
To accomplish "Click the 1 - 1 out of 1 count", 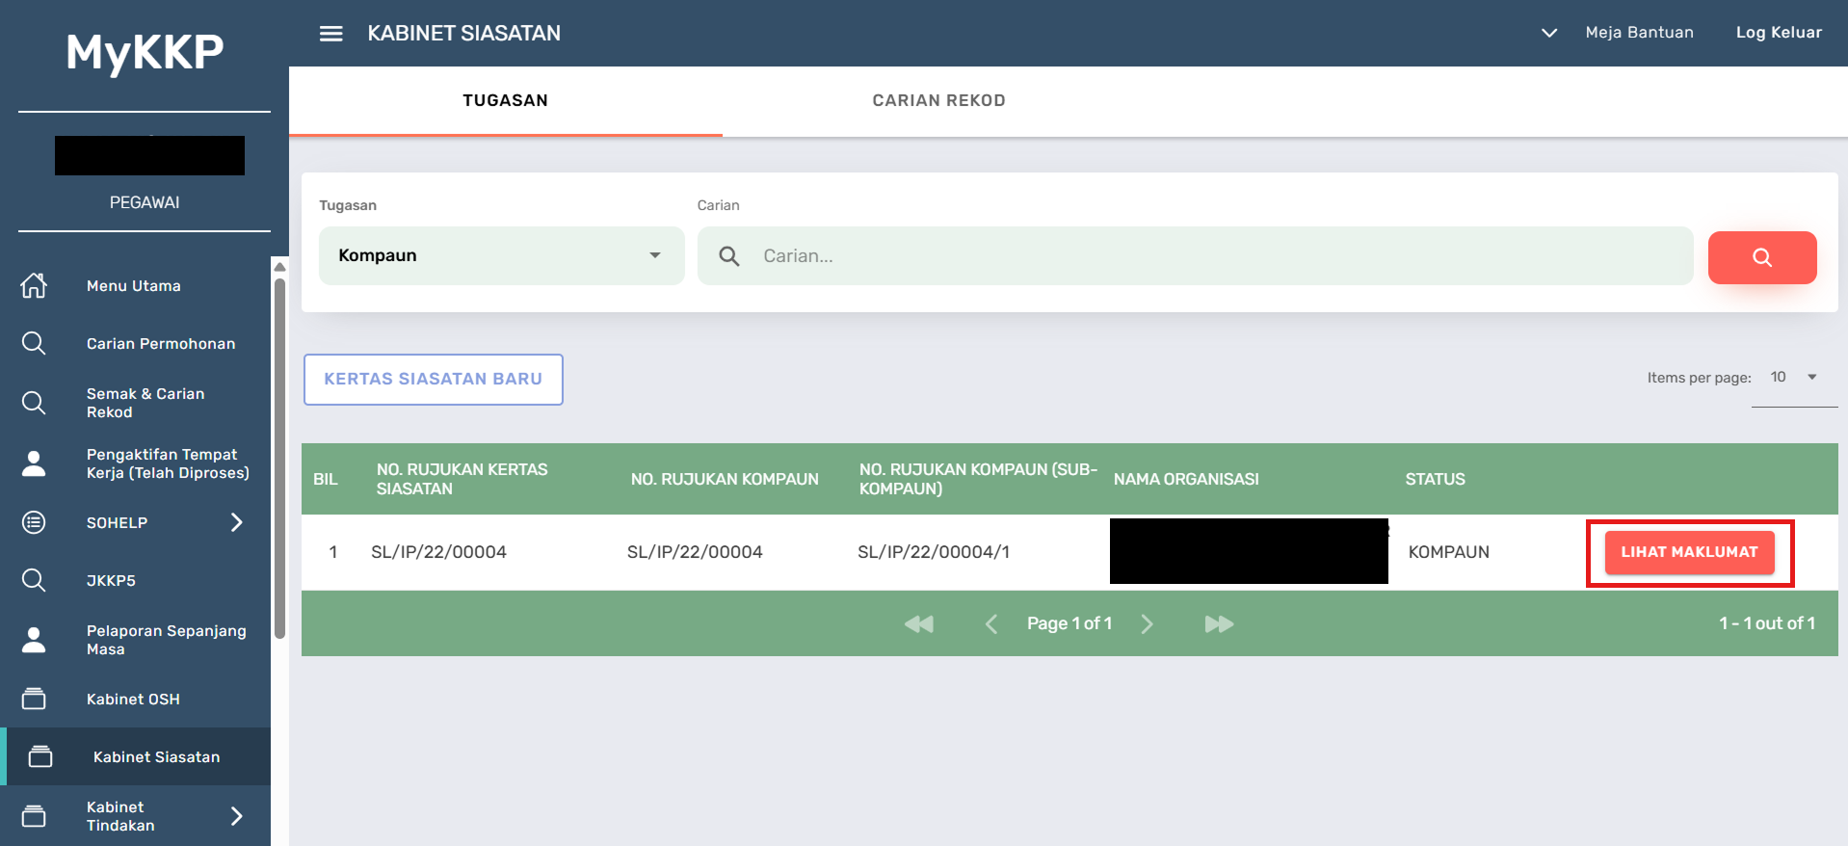I will [x=1767, y=624].
